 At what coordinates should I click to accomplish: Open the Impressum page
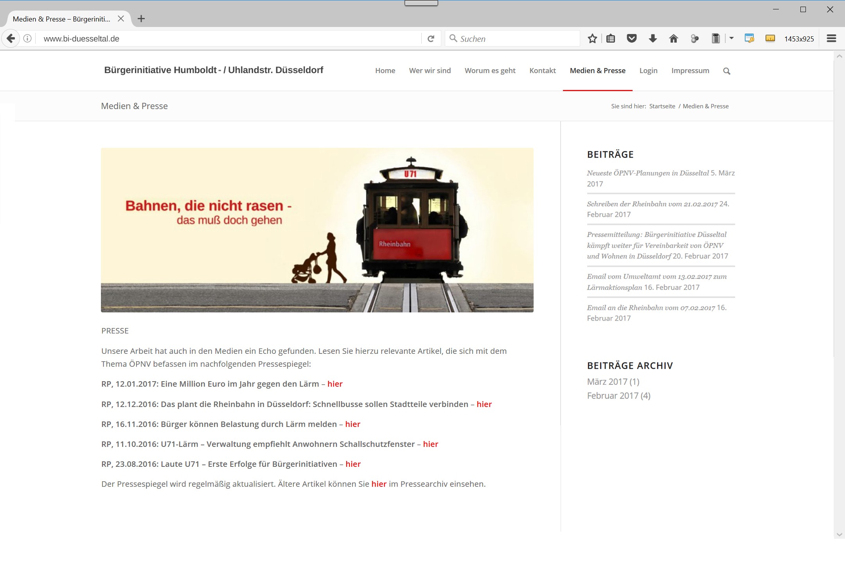pyautogui.click(x=690, y=71)
